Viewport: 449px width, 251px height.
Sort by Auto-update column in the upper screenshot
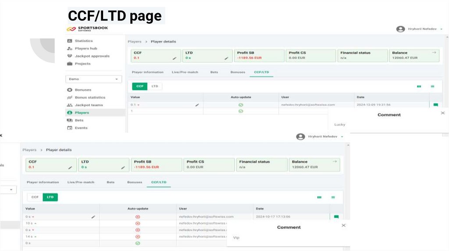tap(241, 98)
